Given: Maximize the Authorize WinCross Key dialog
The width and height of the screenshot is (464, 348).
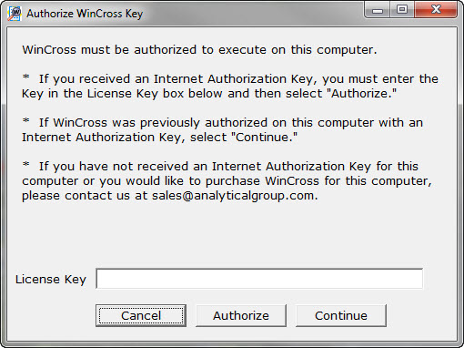Looking at the screenshot, I should click(402, 10).
